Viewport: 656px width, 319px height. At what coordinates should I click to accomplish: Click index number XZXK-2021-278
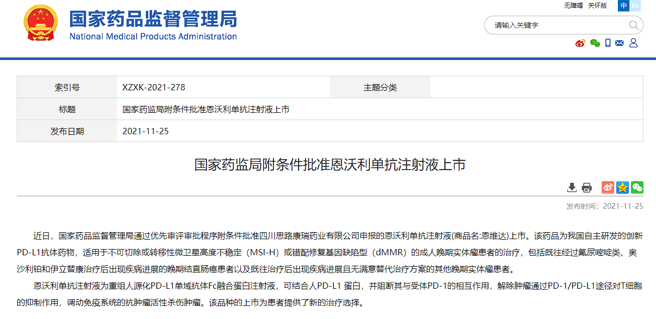pos(154,88)
